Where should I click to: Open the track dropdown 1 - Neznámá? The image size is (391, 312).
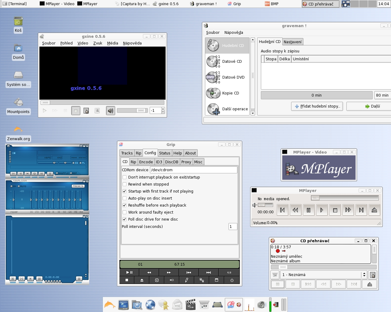(323, 275)
